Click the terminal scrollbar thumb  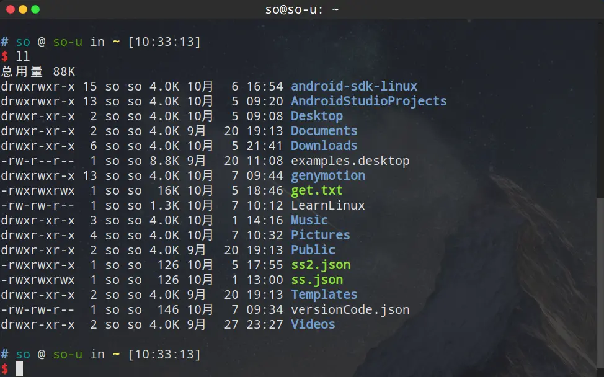[x=600, y=283]
